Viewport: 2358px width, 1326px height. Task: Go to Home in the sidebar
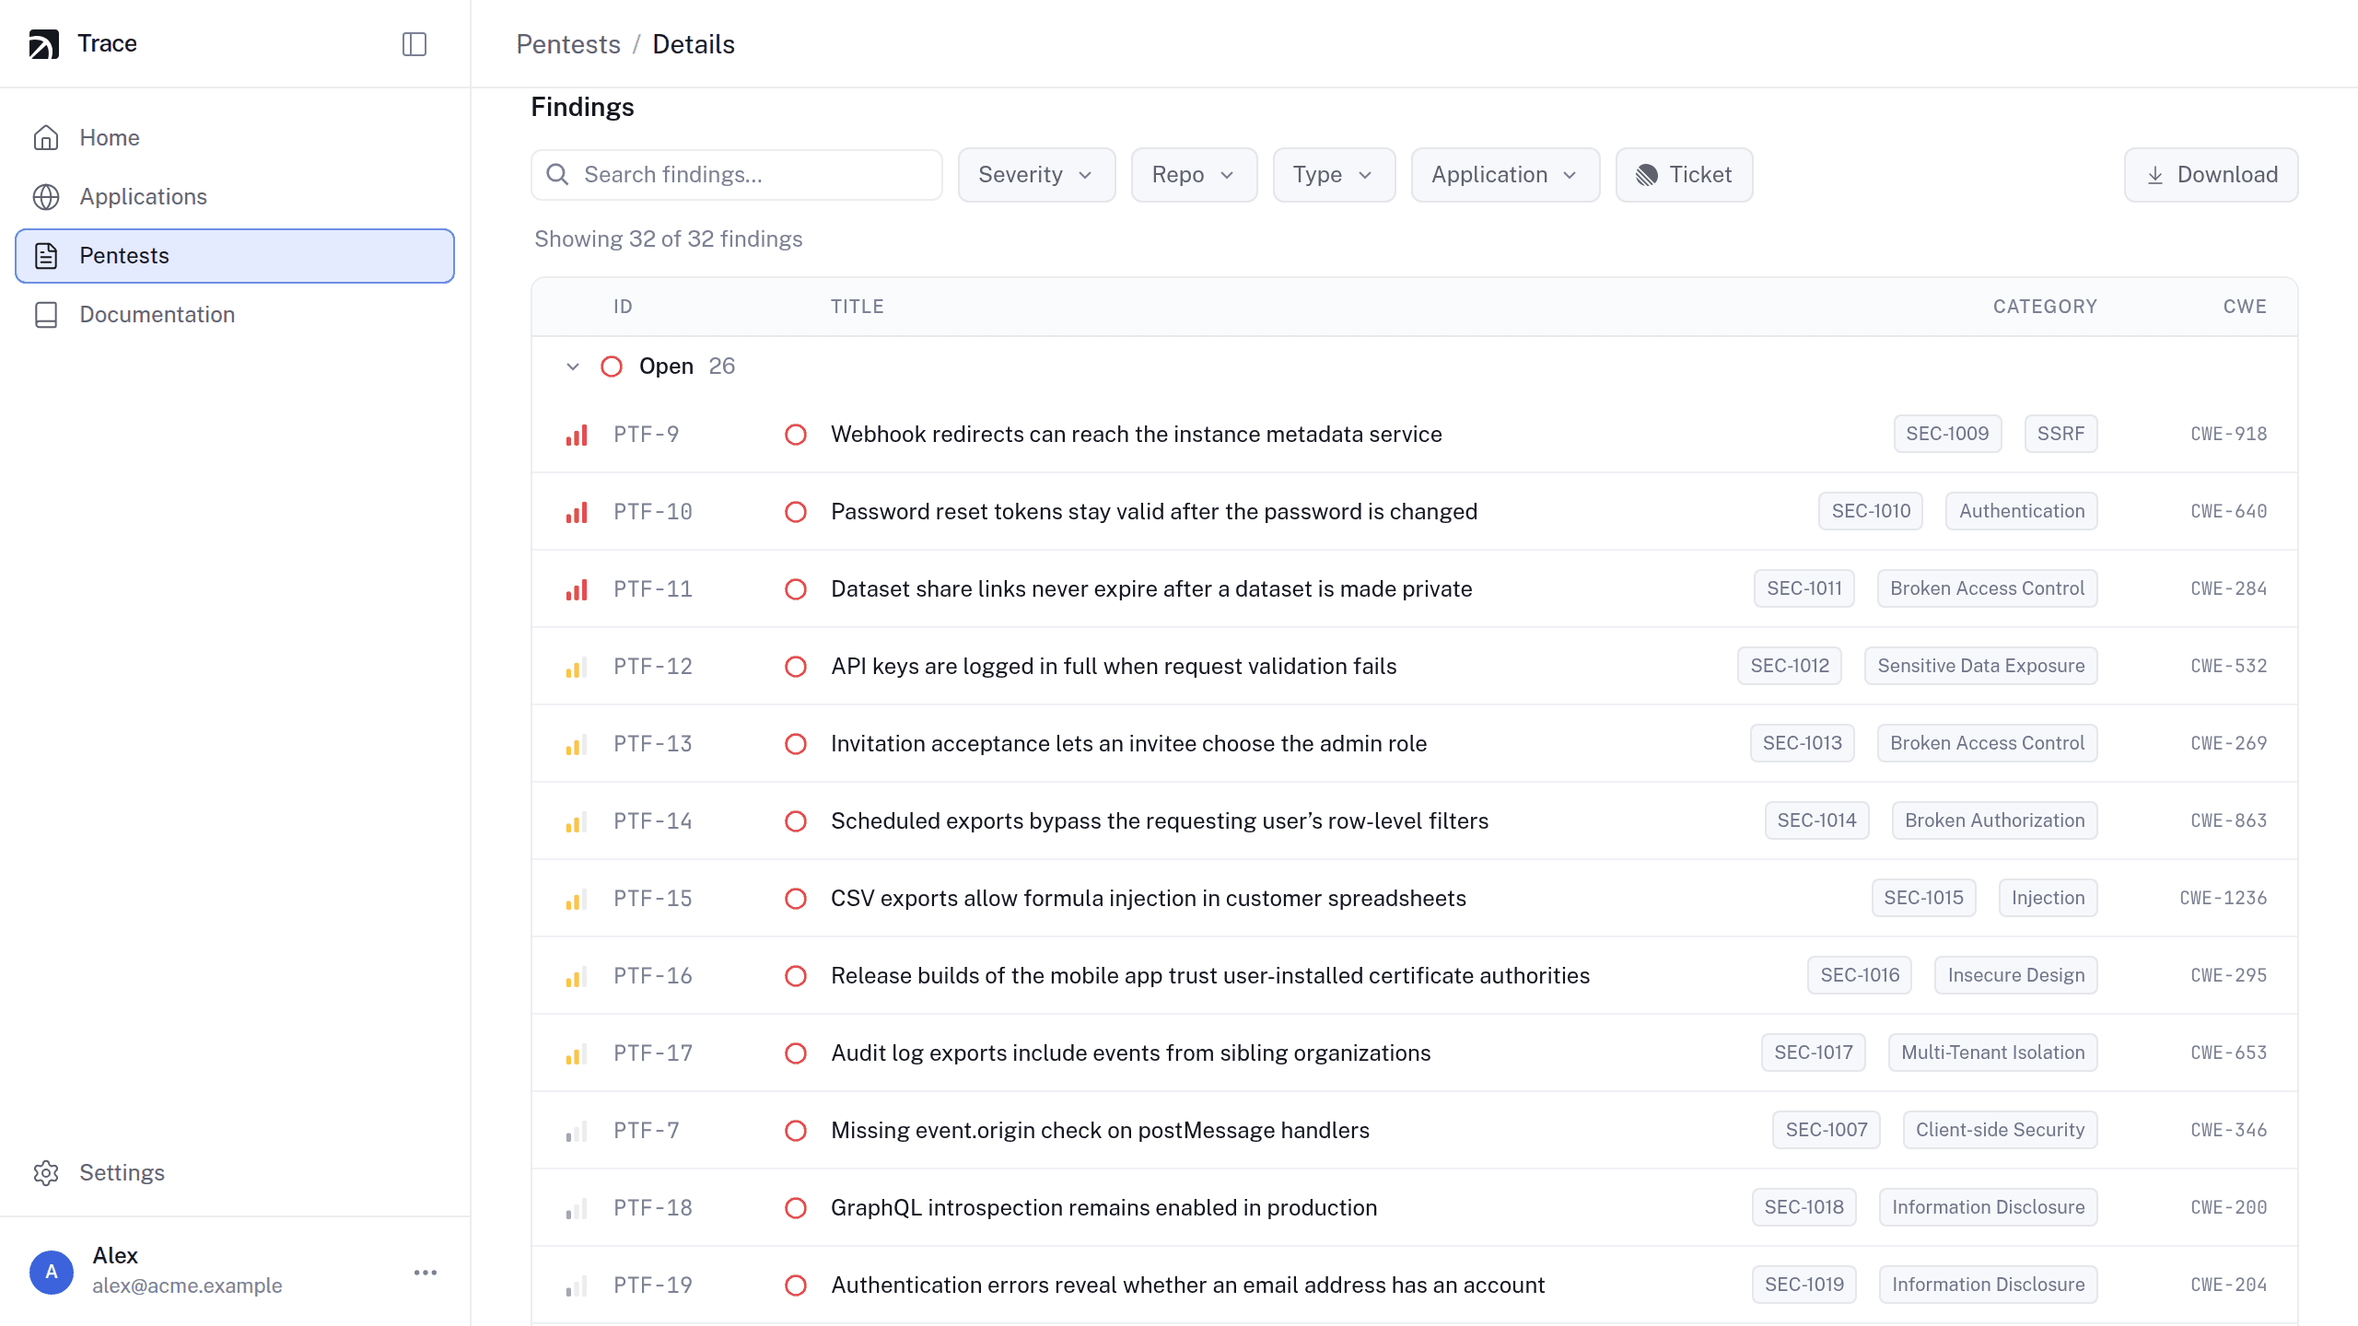point(235,137)
